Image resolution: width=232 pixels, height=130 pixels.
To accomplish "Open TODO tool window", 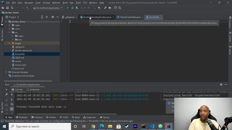I will point(64,117).
